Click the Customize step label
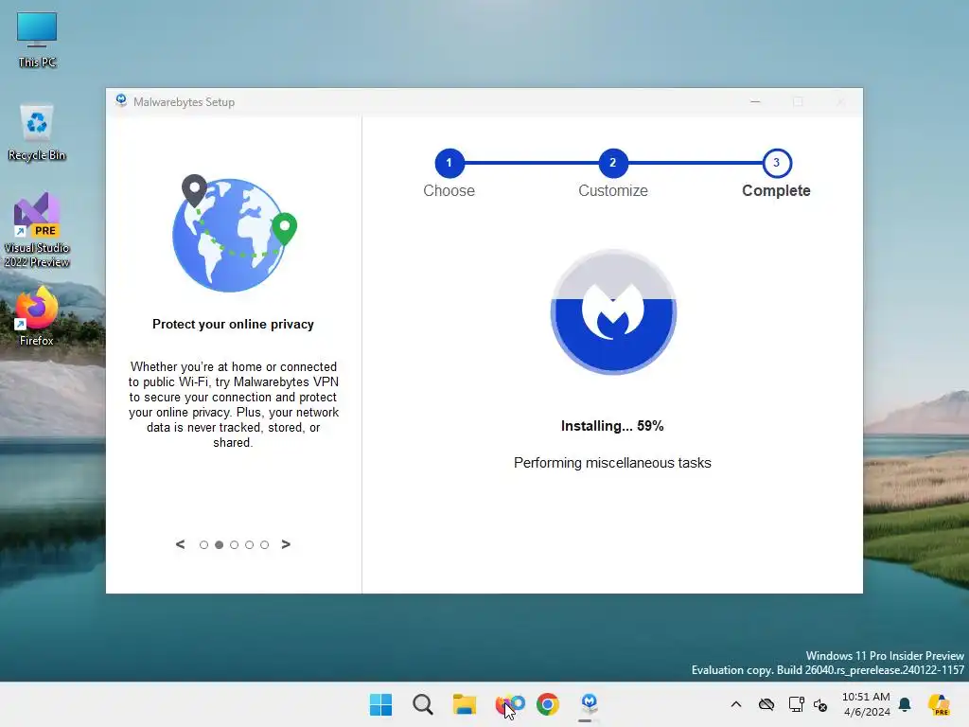Image resolution: width=969 pixels, height=727 pixels. [613, 190]
